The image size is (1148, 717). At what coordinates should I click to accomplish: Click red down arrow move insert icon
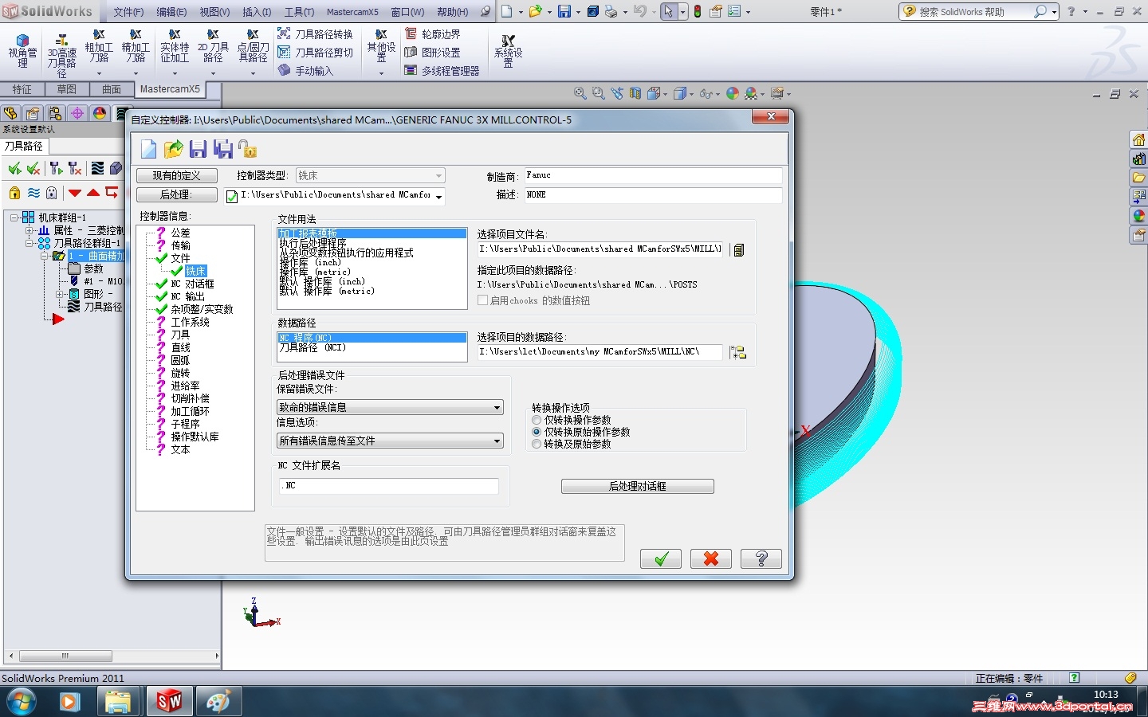pos(75,193)
